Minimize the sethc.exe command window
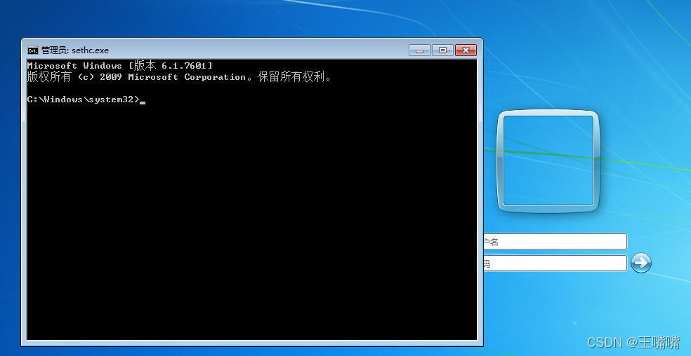 419,50
